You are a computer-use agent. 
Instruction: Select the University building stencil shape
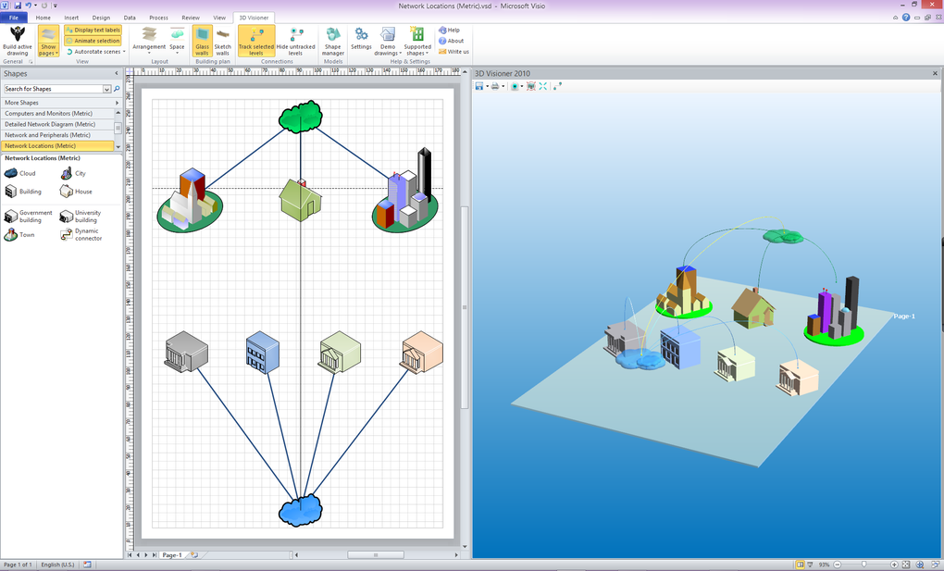click(81, 217)
